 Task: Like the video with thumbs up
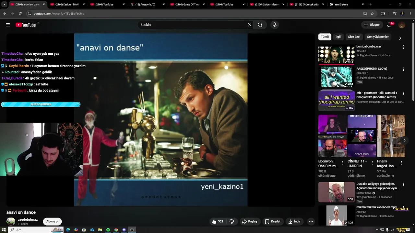pos(218,222)
